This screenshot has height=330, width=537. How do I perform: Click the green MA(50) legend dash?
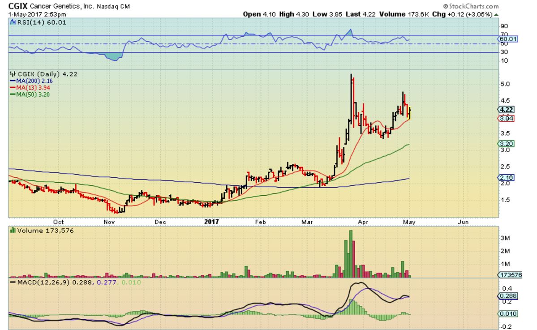click(x=13, y=94)
